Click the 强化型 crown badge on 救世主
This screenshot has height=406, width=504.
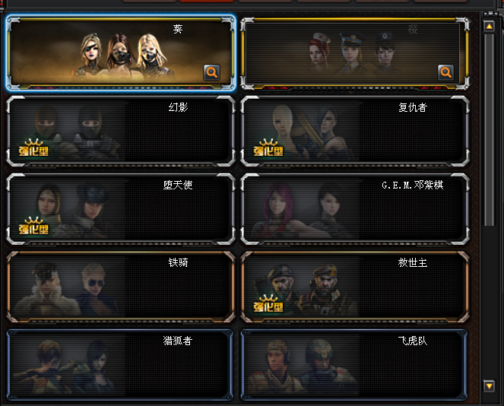268,303
